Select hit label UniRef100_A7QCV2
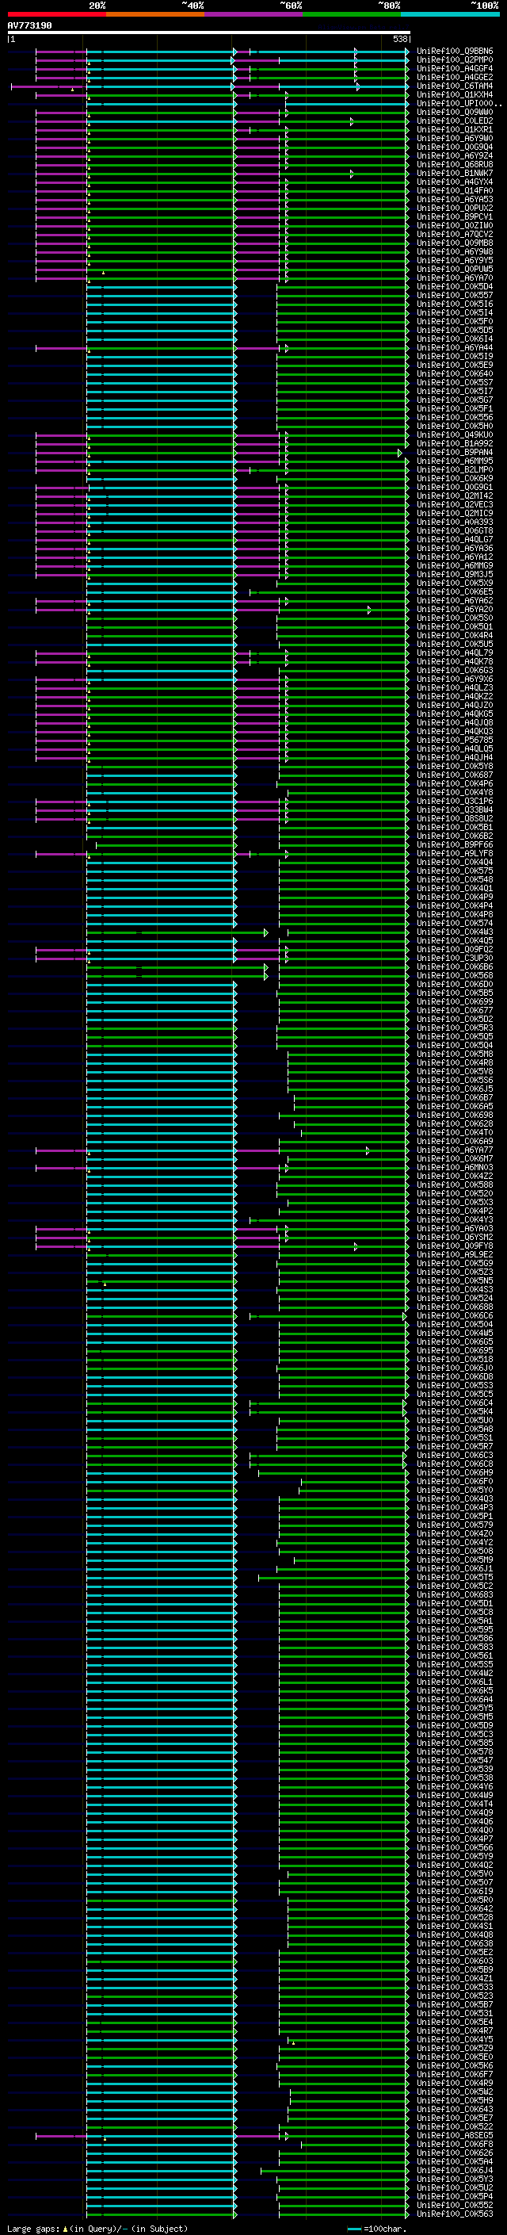 (454, 234)
